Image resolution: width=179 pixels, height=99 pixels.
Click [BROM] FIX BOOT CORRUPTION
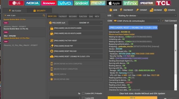[76, 69]
